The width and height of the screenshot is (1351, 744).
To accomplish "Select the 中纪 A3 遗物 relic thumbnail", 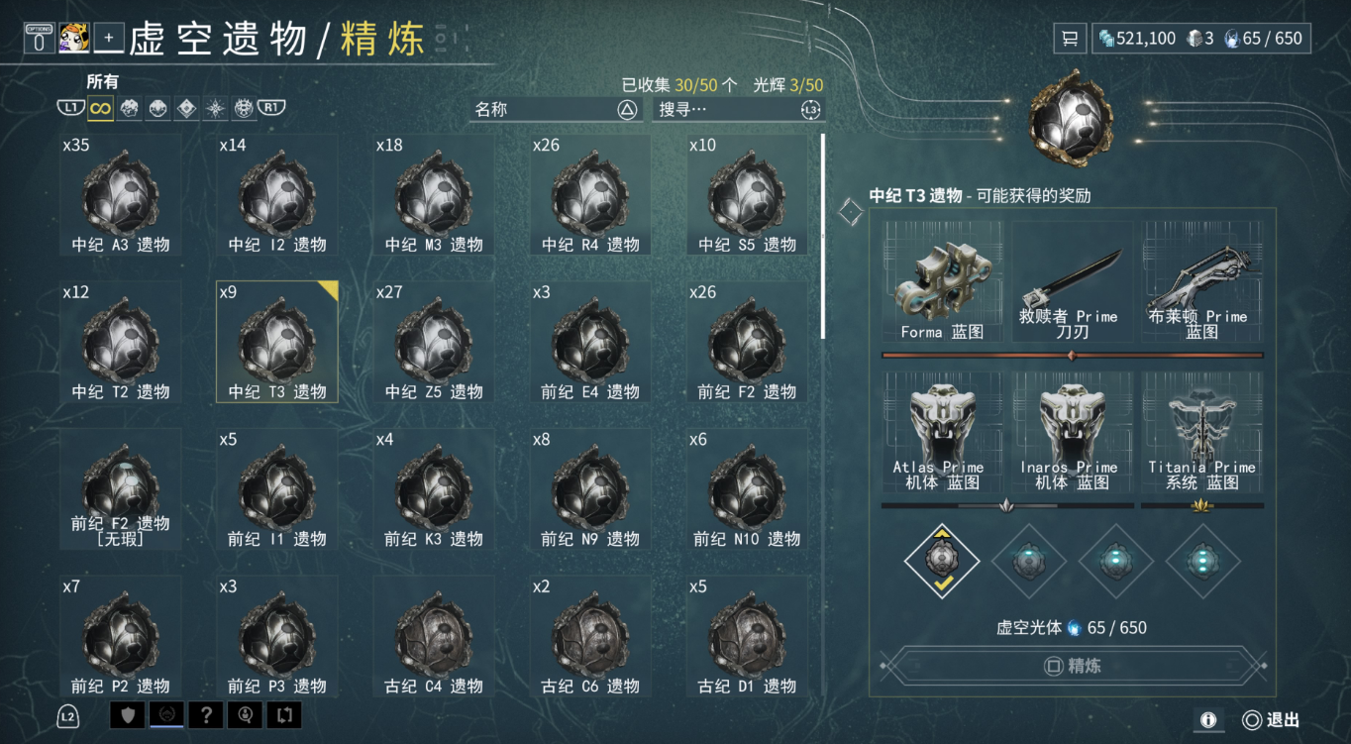I will [121, 195].
